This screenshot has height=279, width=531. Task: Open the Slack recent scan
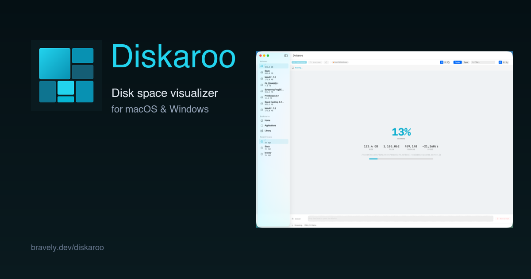point(273,147)
